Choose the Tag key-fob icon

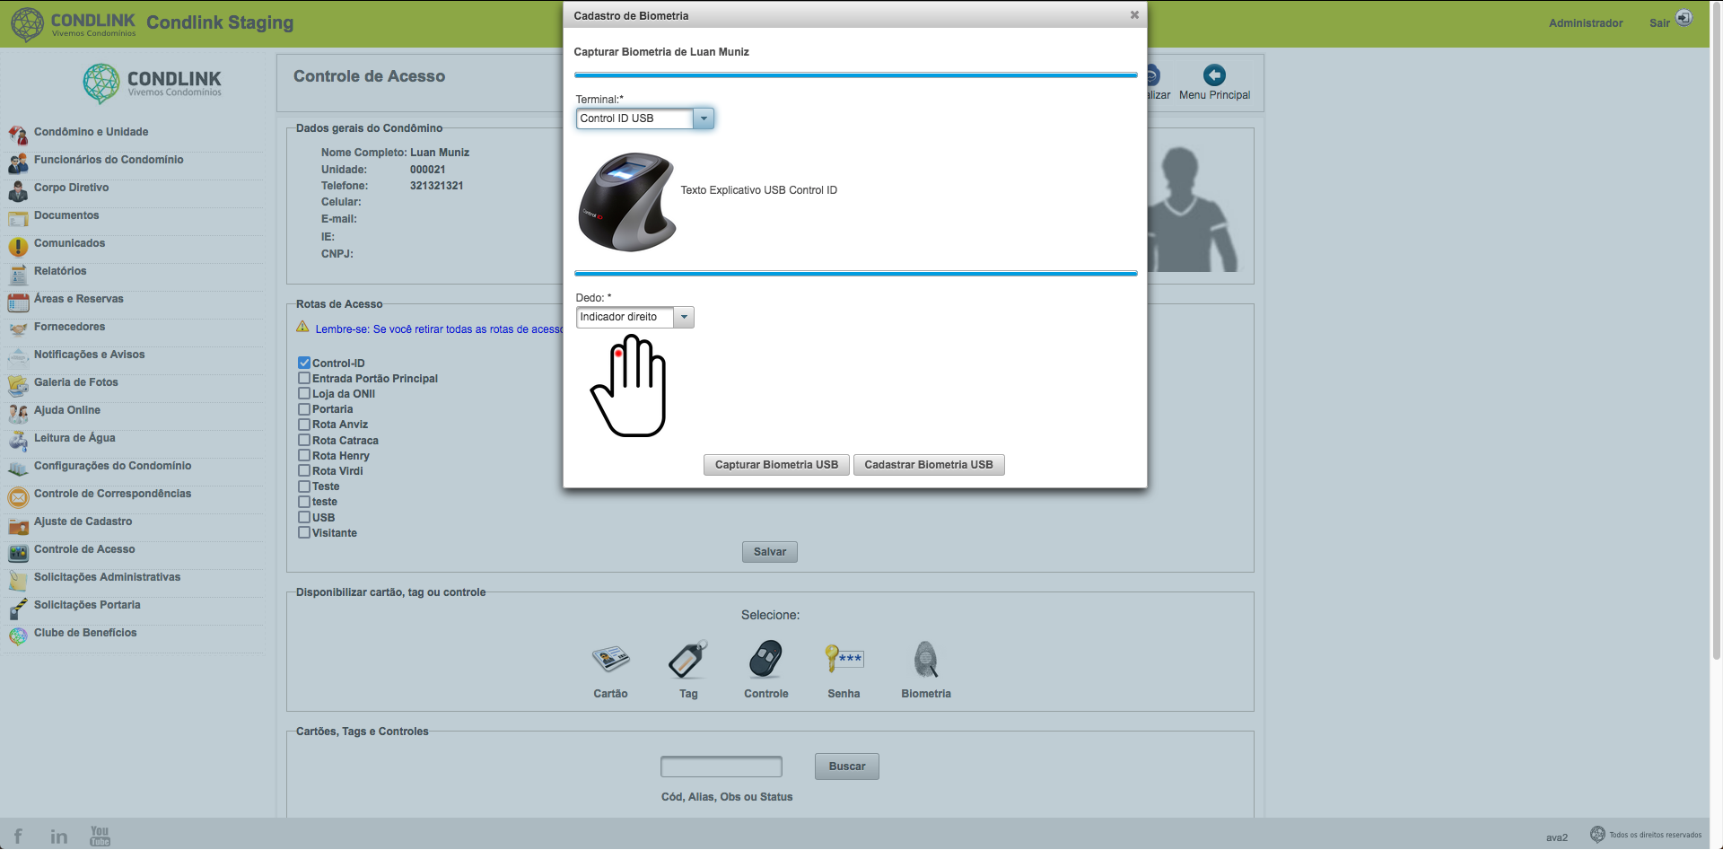pos(687,662)
